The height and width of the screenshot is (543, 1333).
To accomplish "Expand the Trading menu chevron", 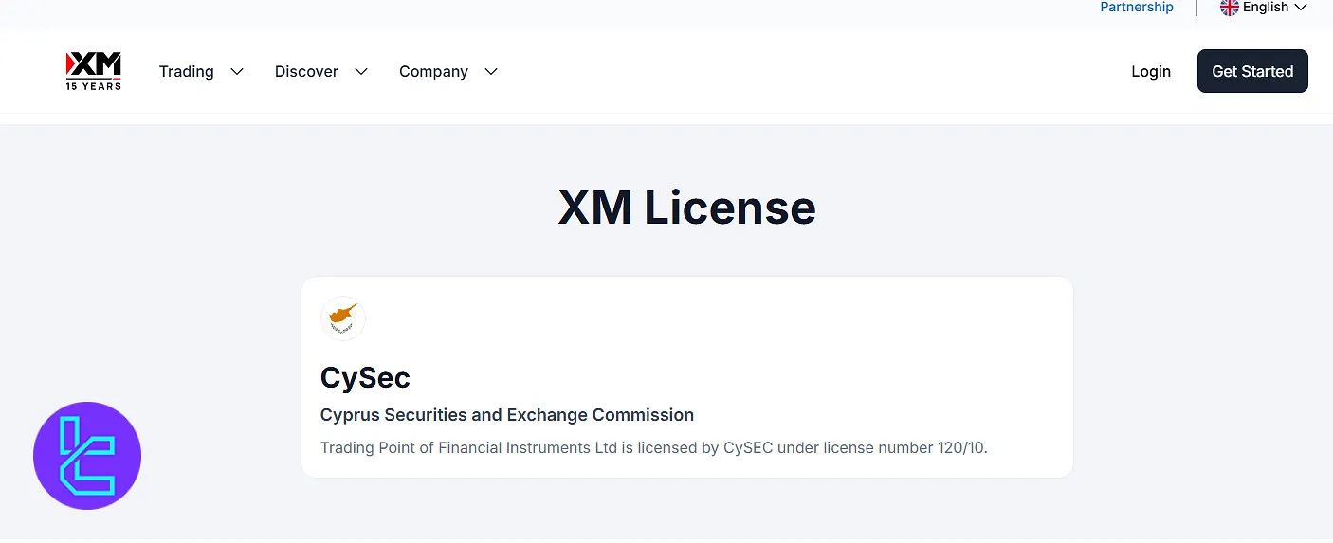I will click(x=237, y=72).
